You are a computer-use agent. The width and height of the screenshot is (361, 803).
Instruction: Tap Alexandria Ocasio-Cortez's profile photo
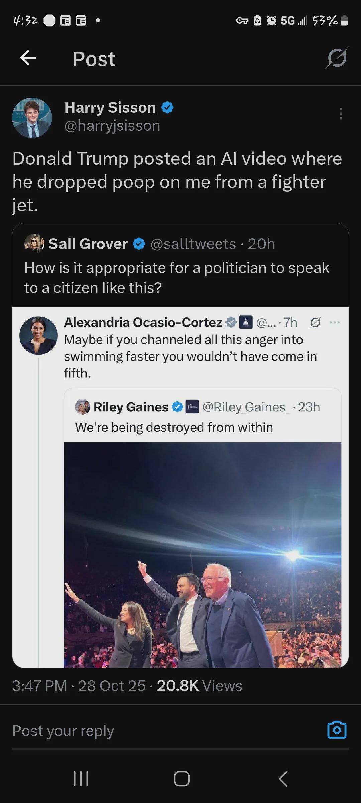pos(38,336)
